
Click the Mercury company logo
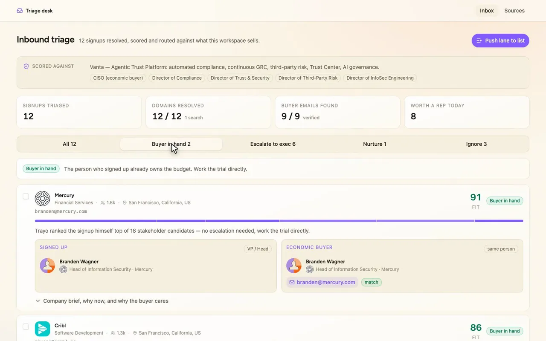(43, 199)
